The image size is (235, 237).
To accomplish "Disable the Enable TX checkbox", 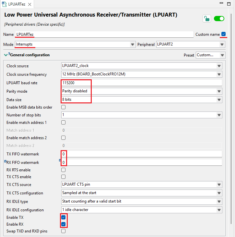I will point(64,217).
